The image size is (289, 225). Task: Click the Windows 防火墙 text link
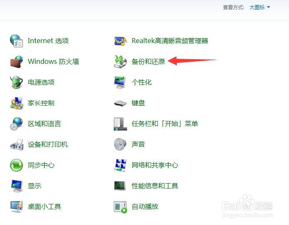(x=54, y=61)
